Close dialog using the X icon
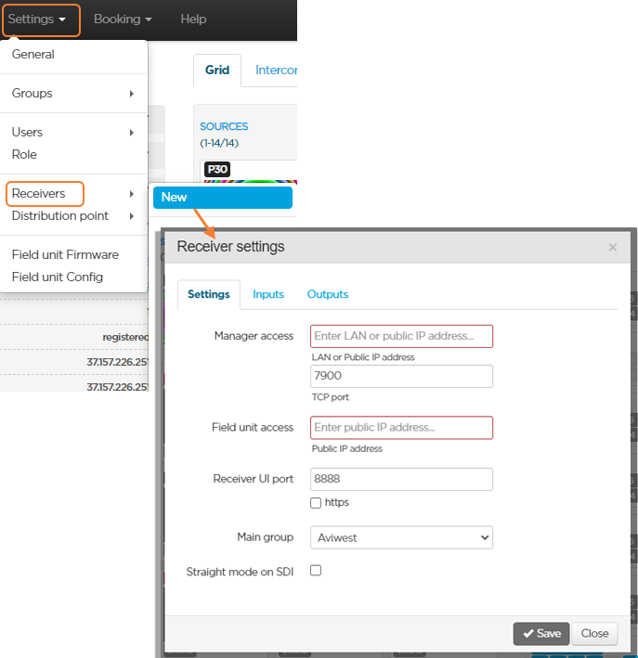This screenshot has width=638, height=658. pyautogui.click(x=612, y=248)
